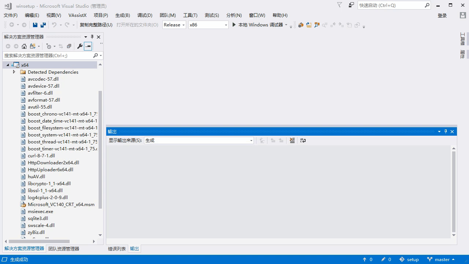The width and height of the screenshot is (469, 264).
Task: Open the 生成(B) menu
Action: coord(122,15)
